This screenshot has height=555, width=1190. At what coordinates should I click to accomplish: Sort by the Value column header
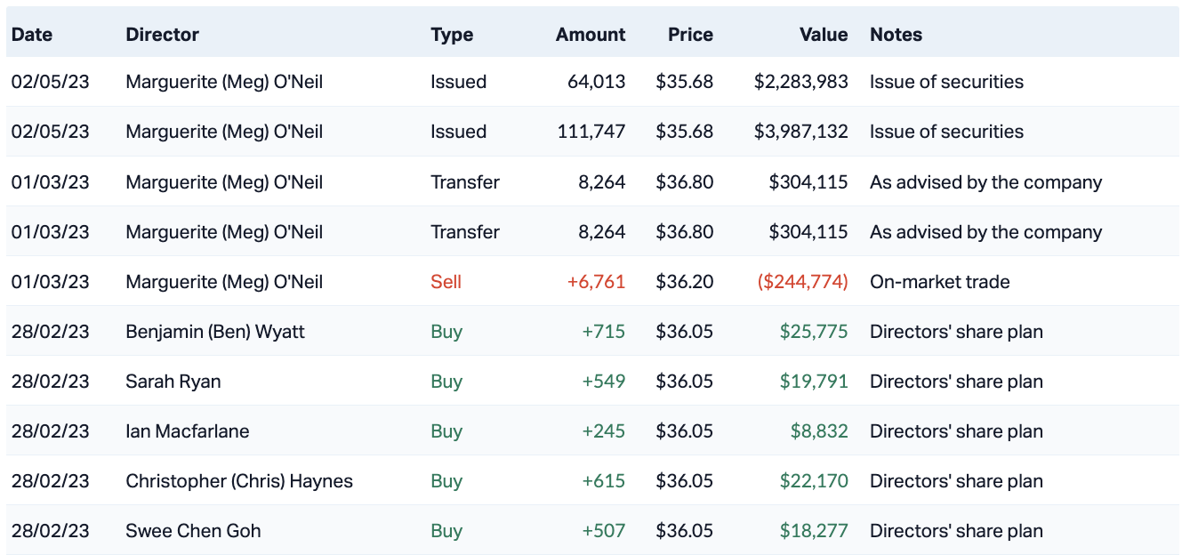[824, 35]
